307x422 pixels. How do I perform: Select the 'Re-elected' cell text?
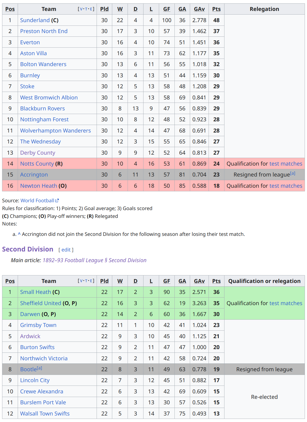click(x=264, y=397)
